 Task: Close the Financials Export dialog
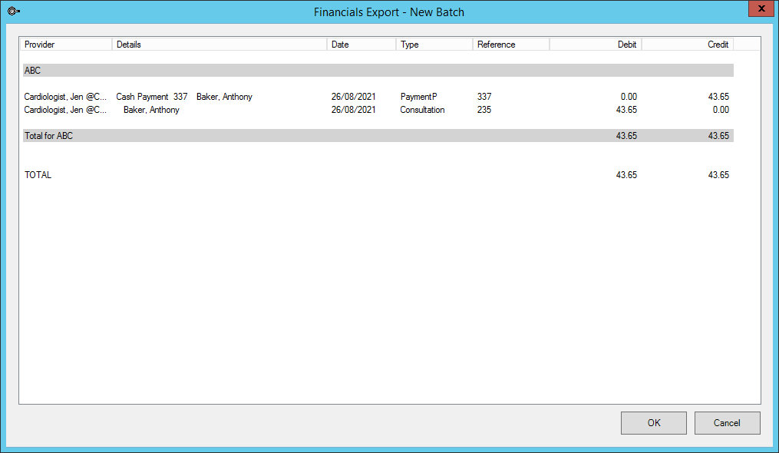click(761, 8)
